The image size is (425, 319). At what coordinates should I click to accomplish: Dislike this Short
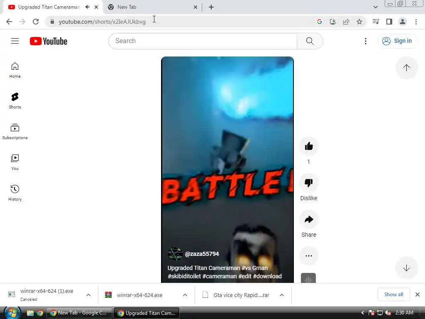309,183
